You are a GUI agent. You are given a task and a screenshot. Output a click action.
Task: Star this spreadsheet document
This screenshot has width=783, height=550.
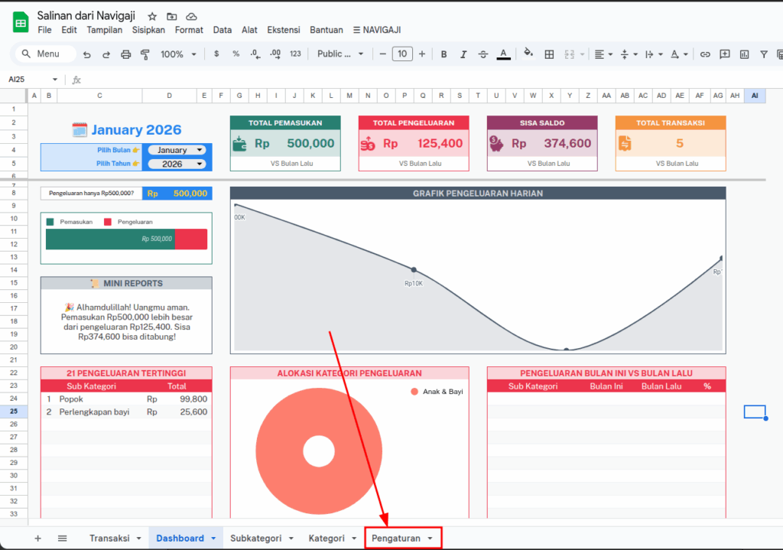(152, 16)
